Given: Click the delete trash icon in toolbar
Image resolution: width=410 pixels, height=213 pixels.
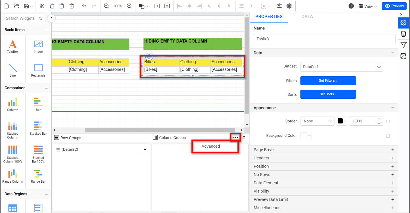Looking at the screenshot, I should pos(72,6).
